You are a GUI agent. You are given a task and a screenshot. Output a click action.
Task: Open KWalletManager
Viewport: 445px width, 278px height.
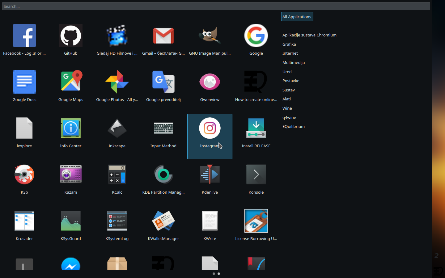(x=163, y=221)
